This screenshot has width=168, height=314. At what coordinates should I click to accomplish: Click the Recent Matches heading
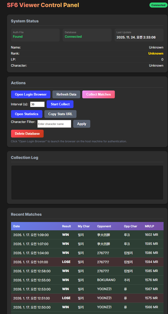pyautogui.click(x=26, y=214)
